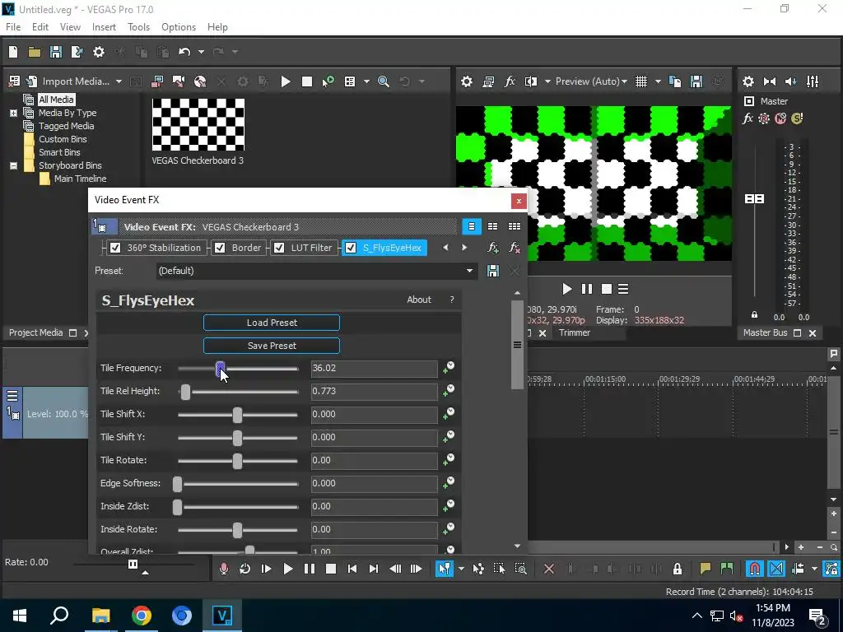This screenshot has width=843, height=632.
Task: Click the Tile Rel Height slider
Action: pos(238,392)
